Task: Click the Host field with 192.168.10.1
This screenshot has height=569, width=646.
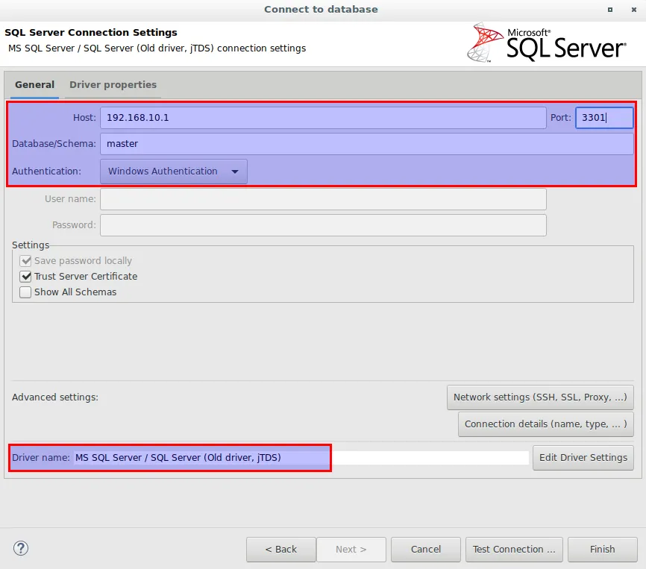Action: click(x=323, y=118)
